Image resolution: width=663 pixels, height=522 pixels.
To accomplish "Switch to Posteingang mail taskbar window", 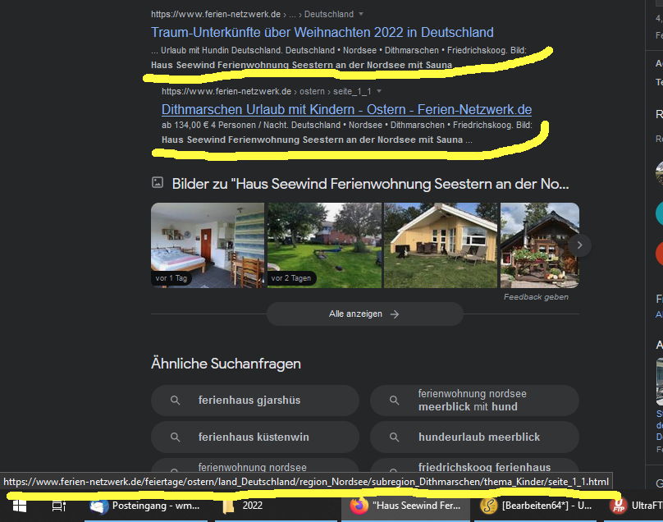I will [x=146, y=506].
